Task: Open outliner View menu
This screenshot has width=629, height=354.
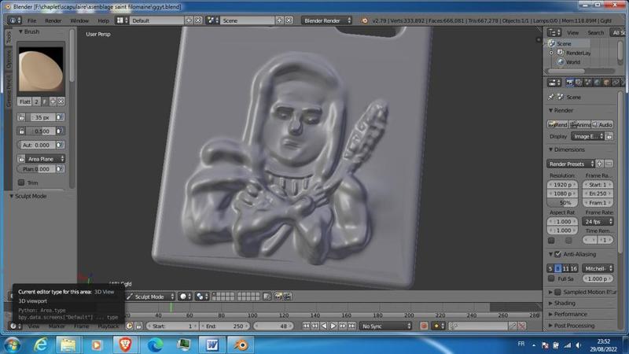Action: pyautogui.click(x=572, y=32)
